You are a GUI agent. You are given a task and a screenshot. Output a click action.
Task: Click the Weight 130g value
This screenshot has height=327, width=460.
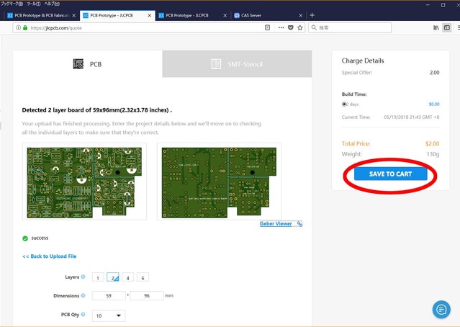(x=433, y=154)
